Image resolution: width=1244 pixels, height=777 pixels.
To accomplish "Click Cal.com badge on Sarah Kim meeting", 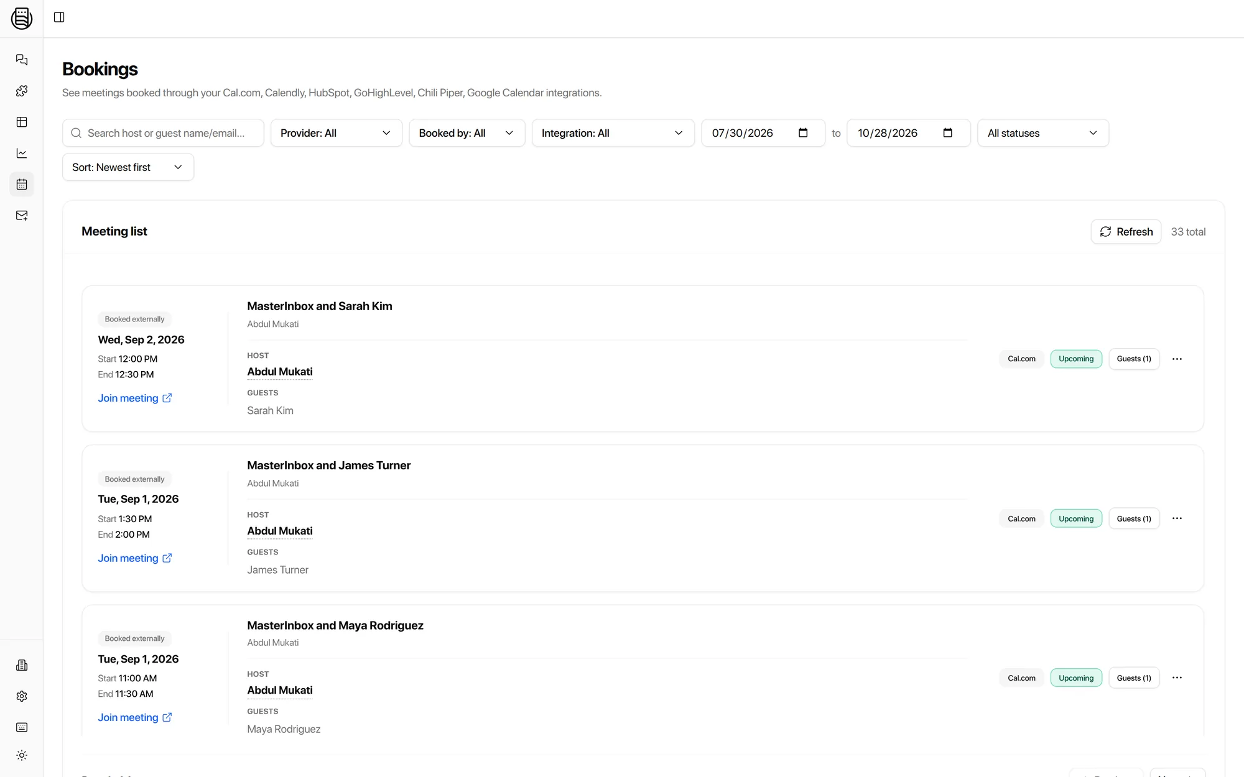I will 1021,359.
